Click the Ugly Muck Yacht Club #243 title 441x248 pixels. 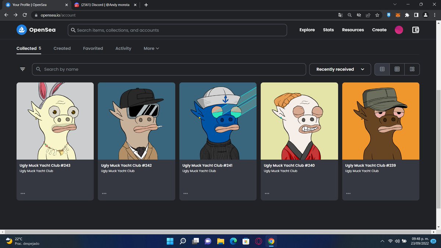point(45,165)
